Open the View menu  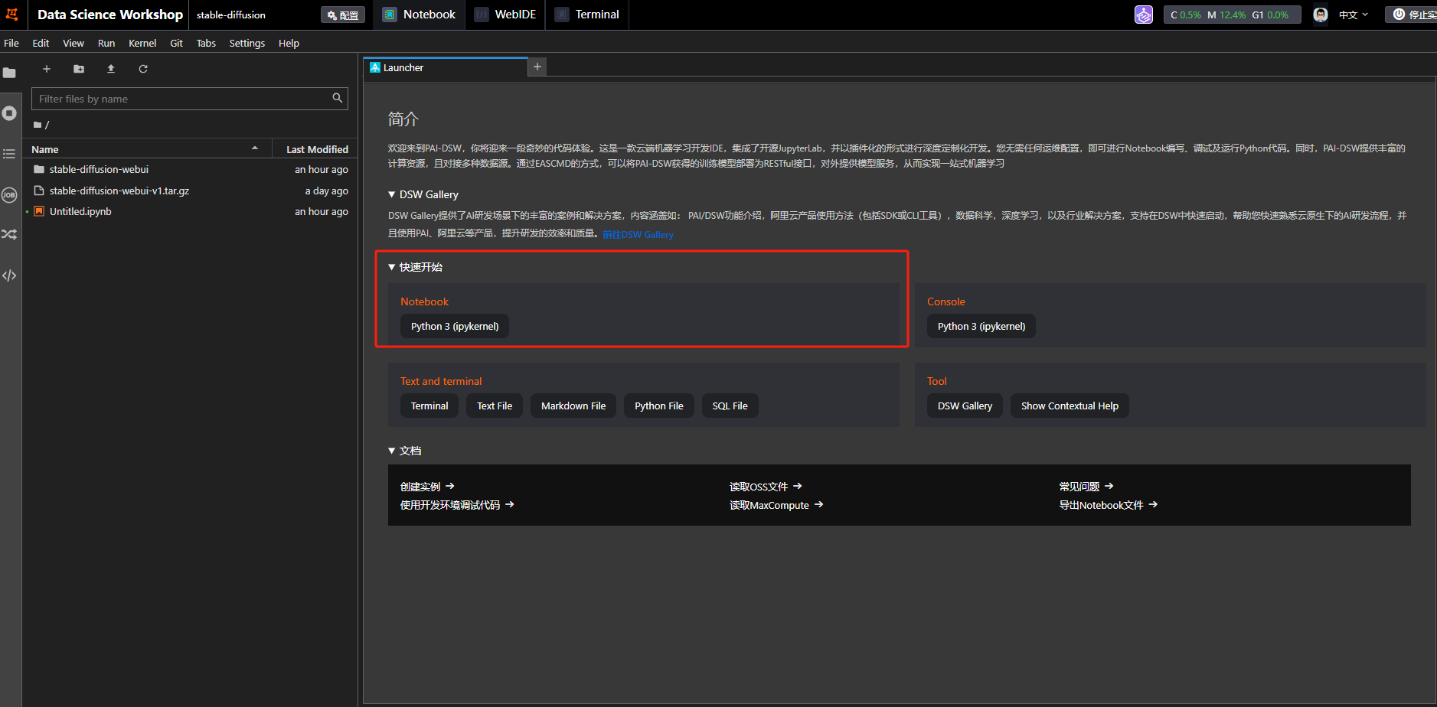pyautogui.click(x=73, y=43)
